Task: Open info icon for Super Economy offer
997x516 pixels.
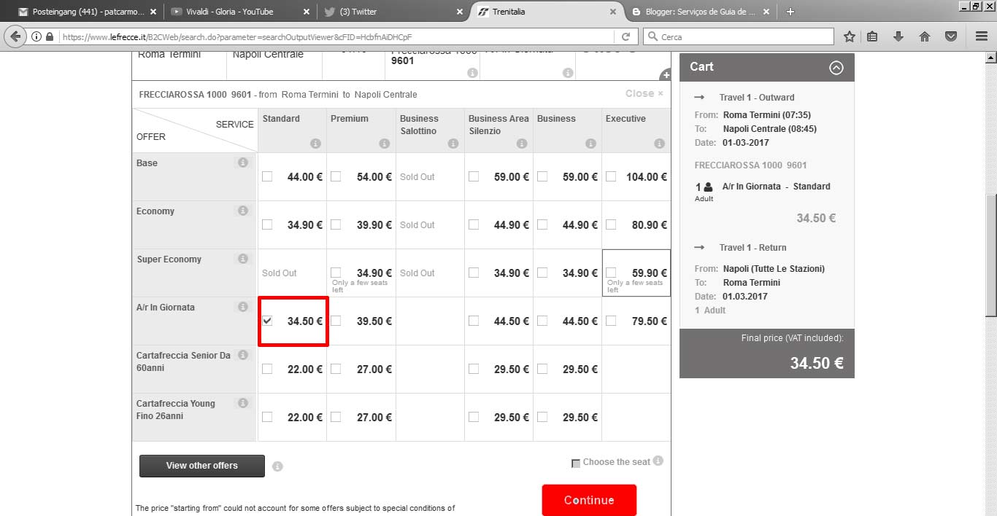Action: pos(243,259)
